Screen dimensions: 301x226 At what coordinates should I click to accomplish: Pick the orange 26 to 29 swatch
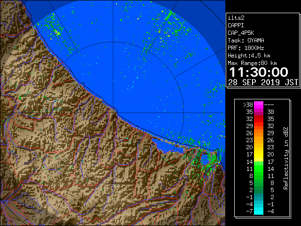pos(259,133)
